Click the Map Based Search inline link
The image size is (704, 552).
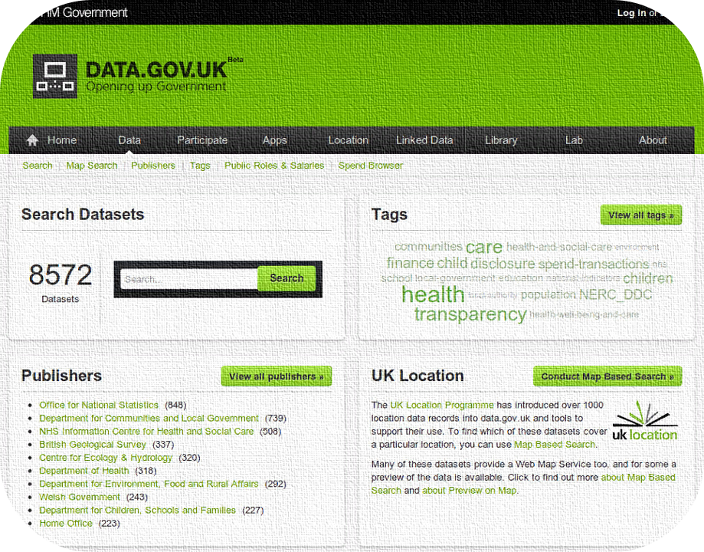coord(555,445)
